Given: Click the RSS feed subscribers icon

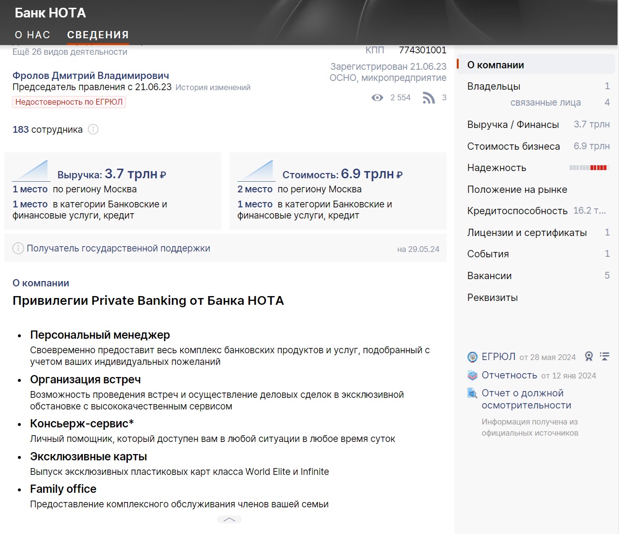Looking at the screenshot, I should click(x=429, y=98).
